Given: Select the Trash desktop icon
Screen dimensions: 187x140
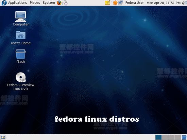Looking at the screenshot, I should click(x=21, y=56).
